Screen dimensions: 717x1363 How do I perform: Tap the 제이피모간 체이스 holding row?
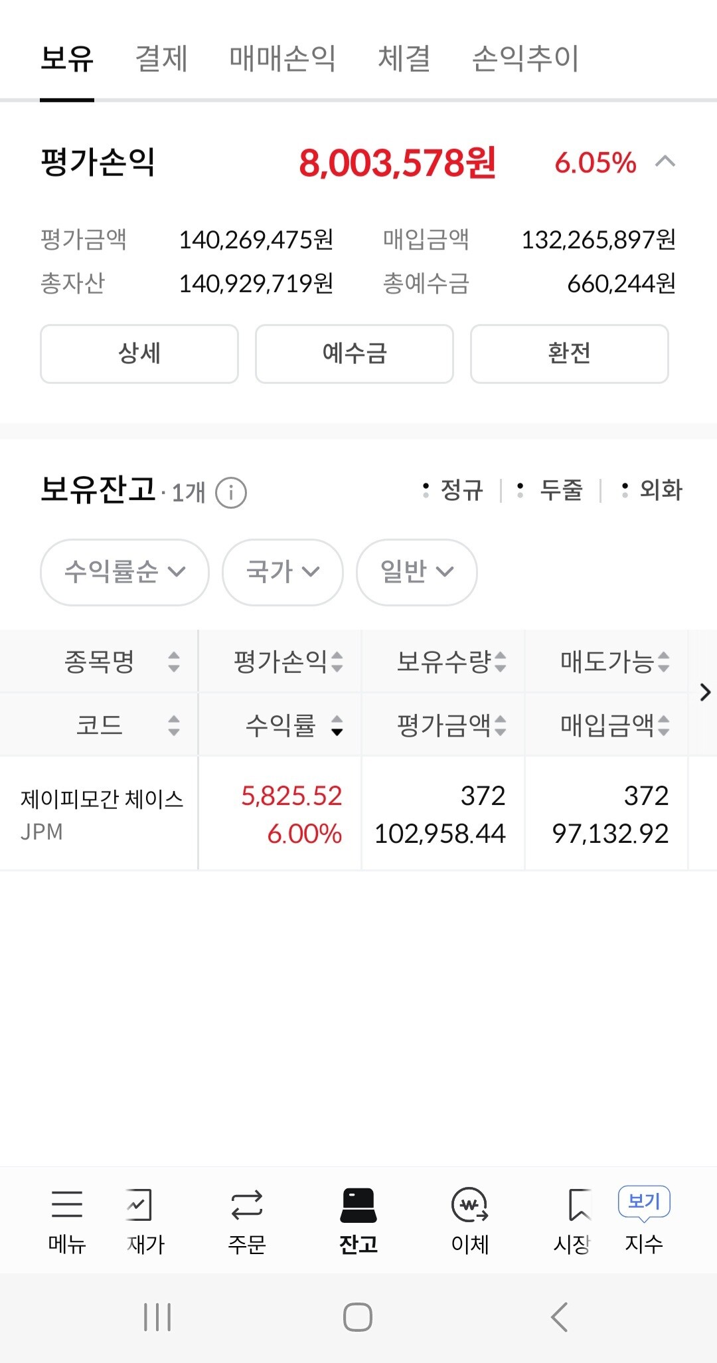tap(102, 813)
